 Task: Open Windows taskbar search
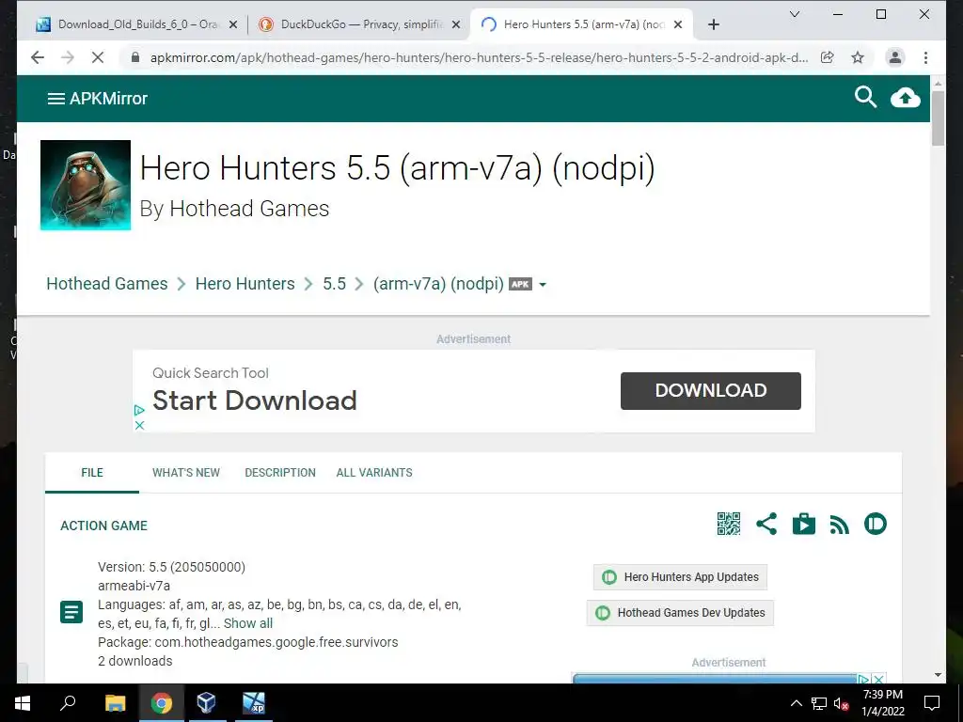[68, 703]
